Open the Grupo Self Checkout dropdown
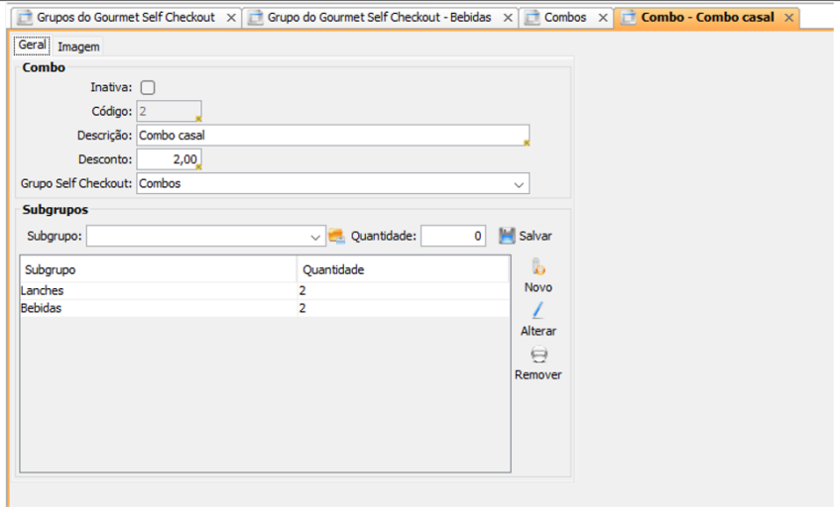 (x=519, y=184)
